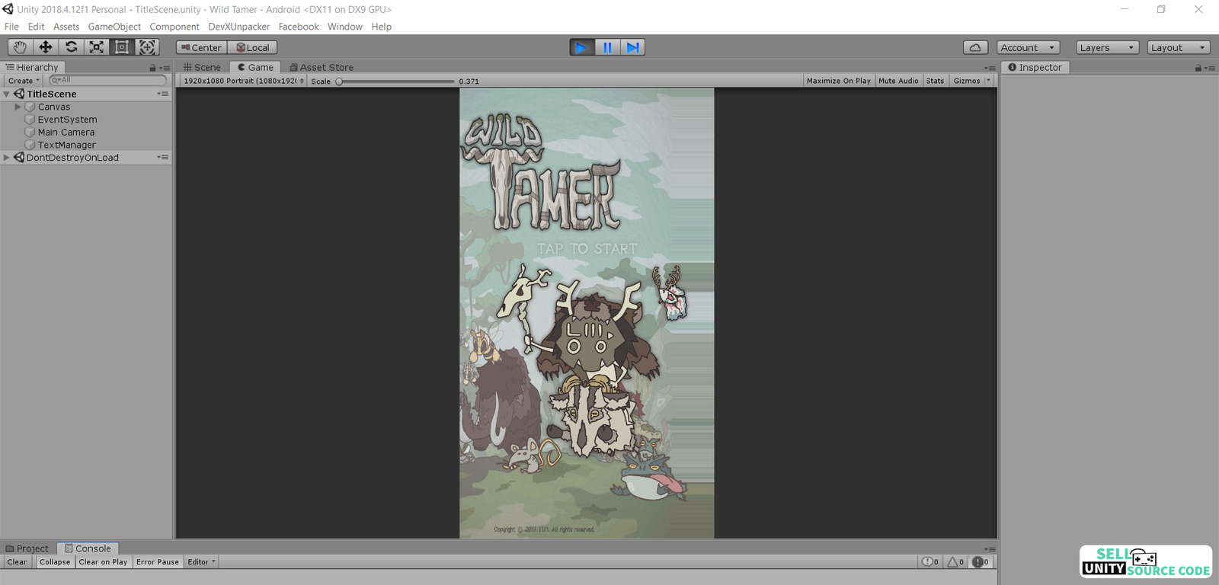Screen dimensions: 1219x585
Task: Clear the Console log
Action: pyautogui.click(x=17, y=562)
